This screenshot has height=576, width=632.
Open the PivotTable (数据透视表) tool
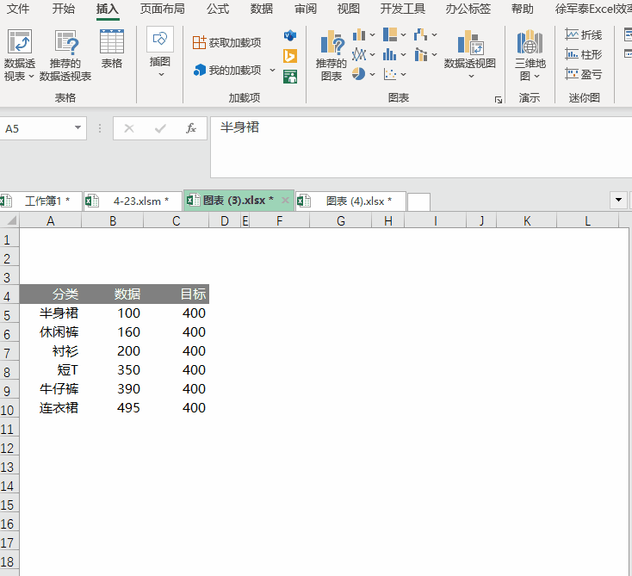(19, 55)
